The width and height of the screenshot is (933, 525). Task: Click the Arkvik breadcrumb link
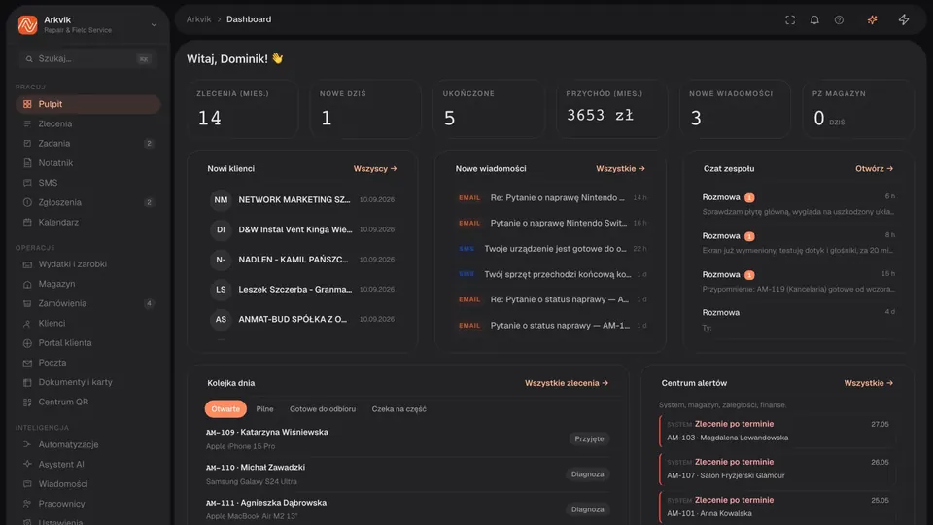tap(198, 19)
